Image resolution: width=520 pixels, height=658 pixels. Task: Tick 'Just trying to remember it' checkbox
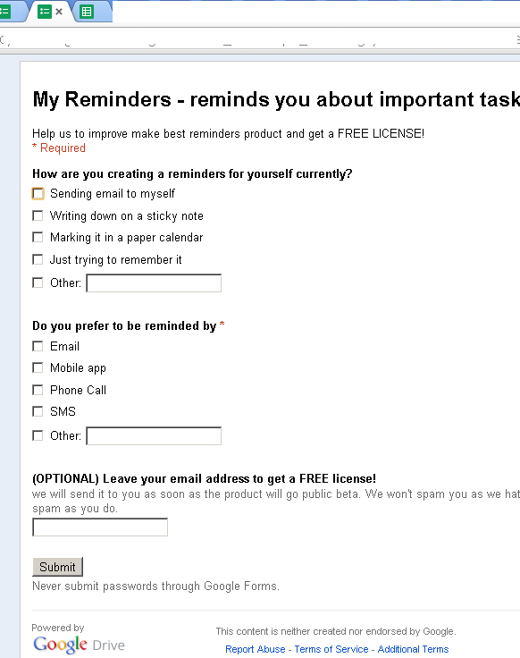[x=38, y=259]
